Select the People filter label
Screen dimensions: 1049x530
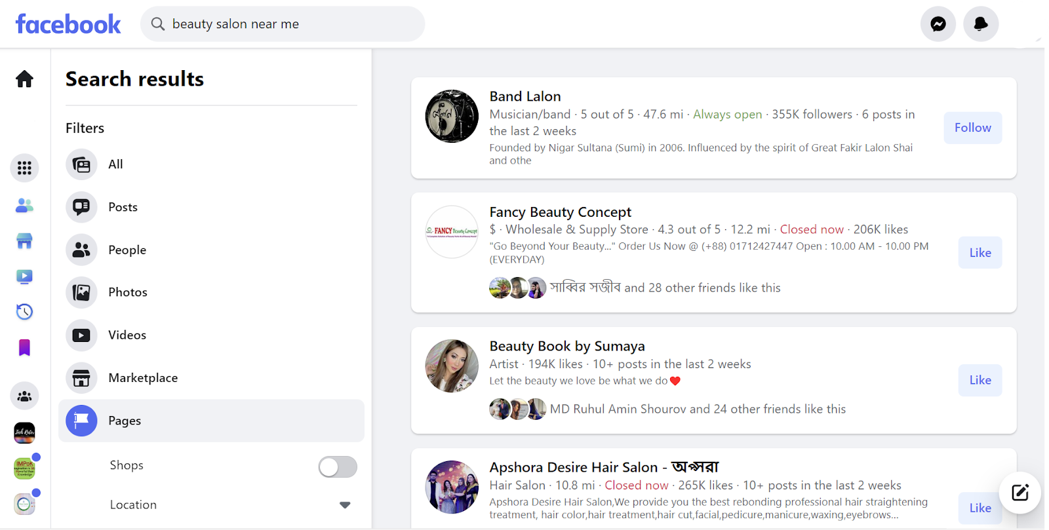[x=127, y=250]
